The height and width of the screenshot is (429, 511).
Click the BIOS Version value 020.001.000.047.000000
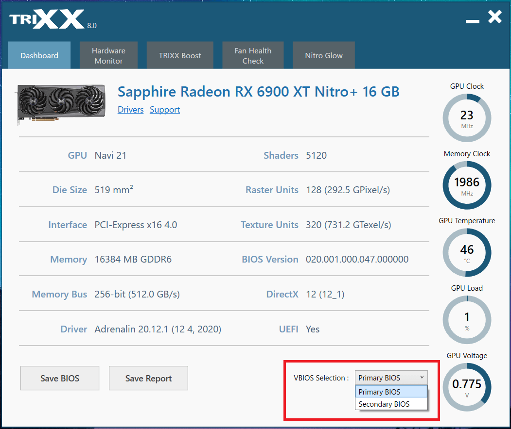point(357,259)
